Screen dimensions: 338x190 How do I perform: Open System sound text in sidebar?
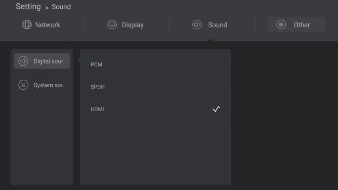(49, 85)
